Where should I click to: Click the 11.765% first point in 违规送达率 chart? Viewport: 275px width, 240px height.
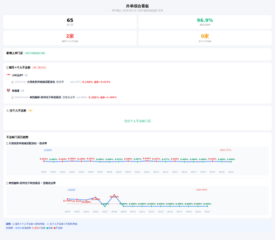68,199
